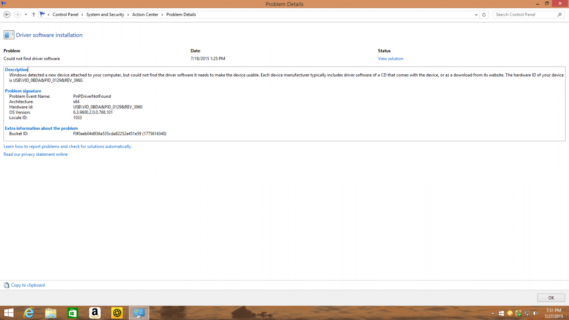The image size is (569, 320).
Task: Open Internet Explorer from the taskbar
Action: point(29,313)
